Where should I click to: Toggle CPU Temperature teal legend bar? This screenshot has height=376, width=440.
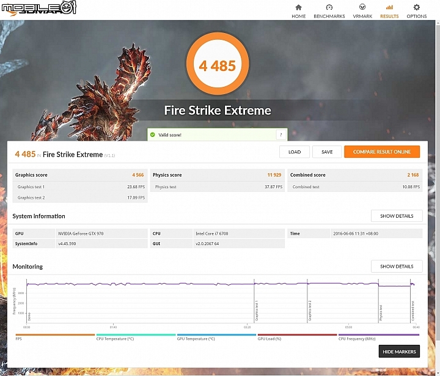coord(136,334)
